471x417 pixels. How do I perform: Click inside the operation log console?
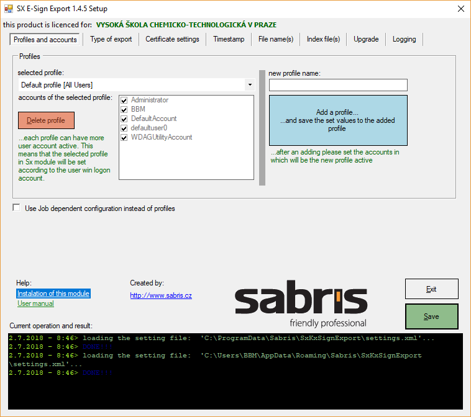(x=236, y=371)
